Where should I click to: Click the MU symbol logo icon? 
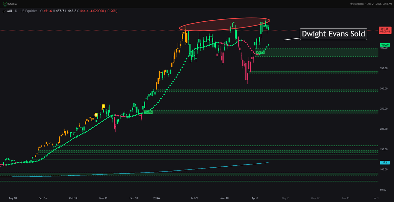click(4, 11)
